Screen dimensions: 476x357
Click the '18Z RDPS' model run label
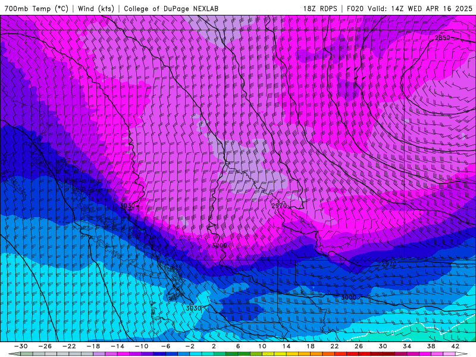pos(320,8)
